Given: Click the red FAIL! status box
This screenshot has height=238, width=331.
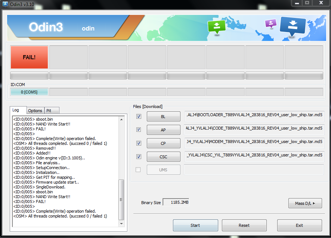Looking at the screenshot, I should click(30, 57).
